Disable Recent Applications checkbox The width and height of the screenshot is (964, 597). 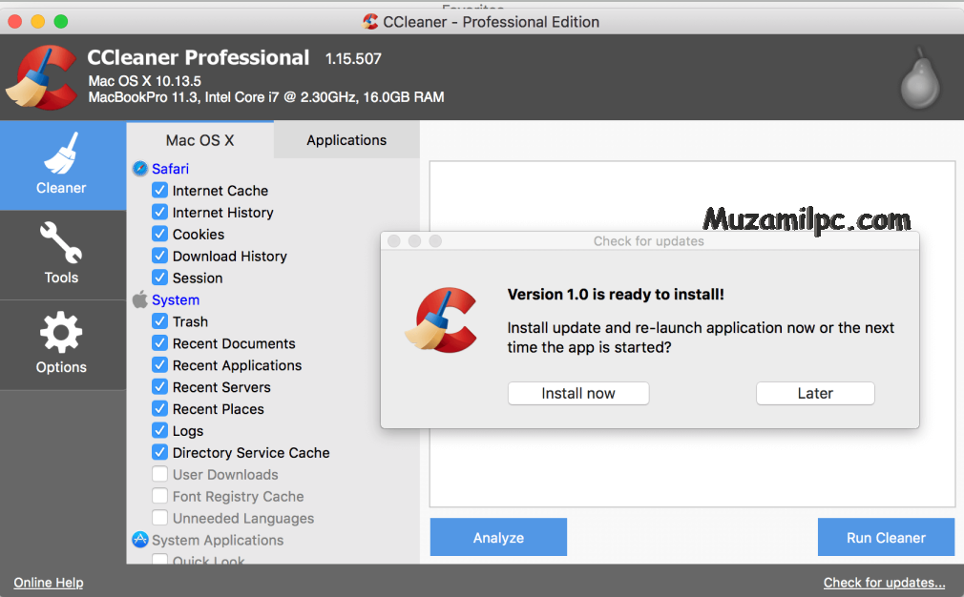tap(159, 365)
